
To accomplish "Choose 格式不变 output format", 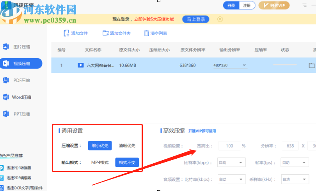I will coord(127,163).
